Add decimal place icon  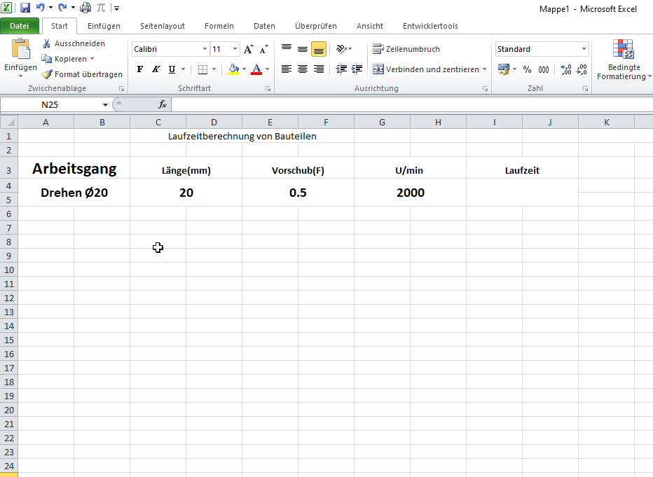coord(565,69)
